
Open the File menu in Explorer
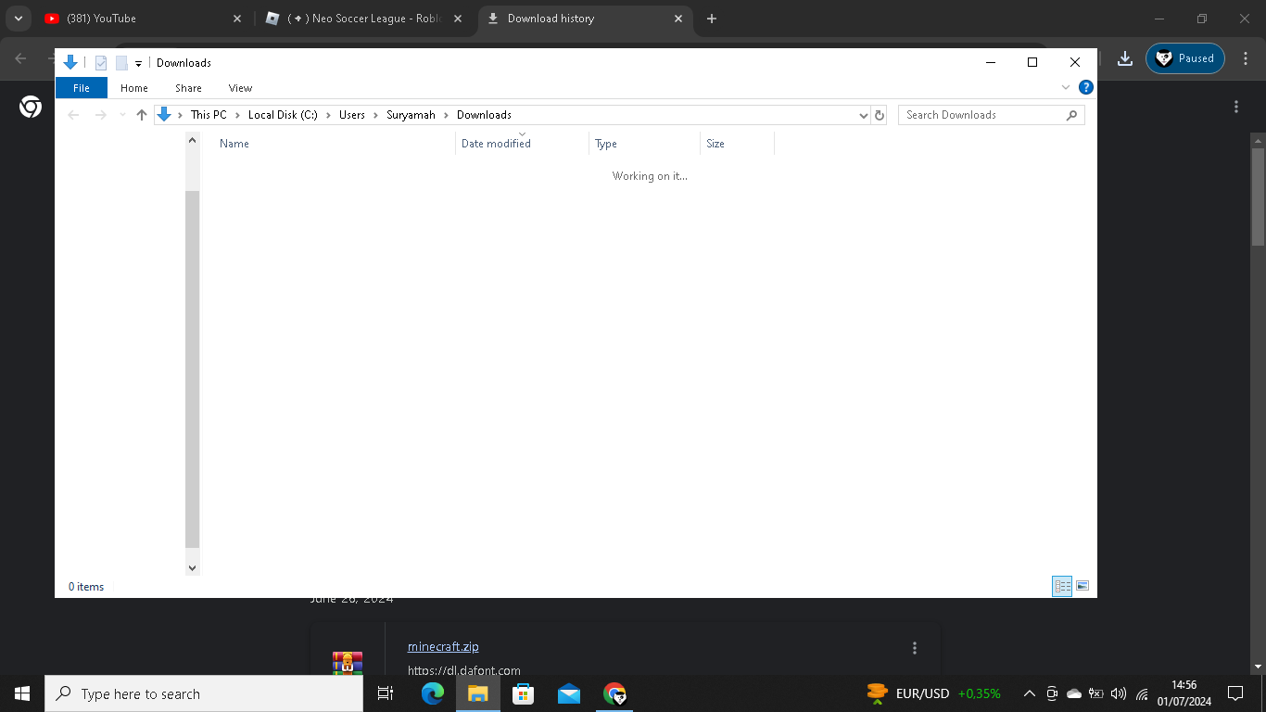point(82,88)
